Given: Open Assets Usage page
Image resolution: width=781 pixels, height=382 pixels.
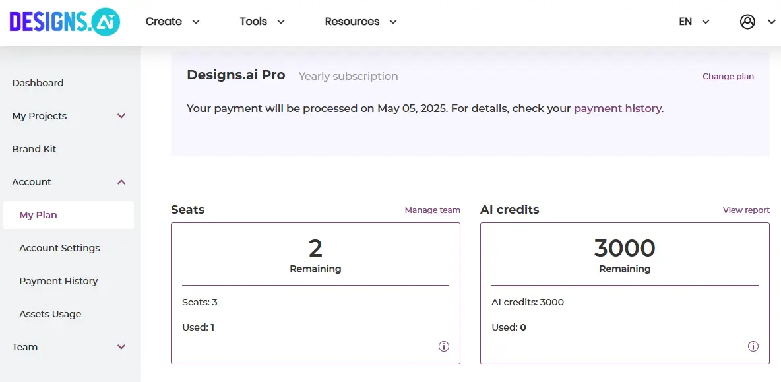Looking at the screenshot, I should coord(50,314).
